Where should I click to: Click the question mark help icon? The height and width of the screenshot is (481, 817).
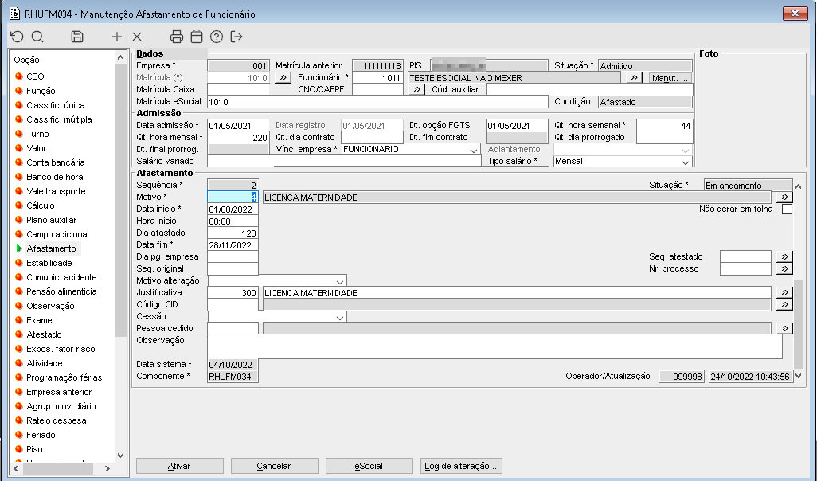[x=217, y=37]
